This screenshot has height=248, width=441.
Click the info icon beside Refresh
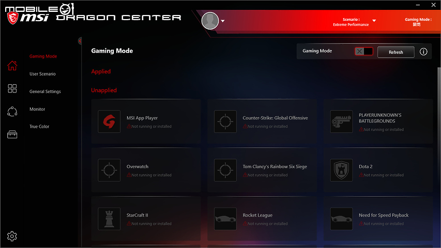pos(423,52)
